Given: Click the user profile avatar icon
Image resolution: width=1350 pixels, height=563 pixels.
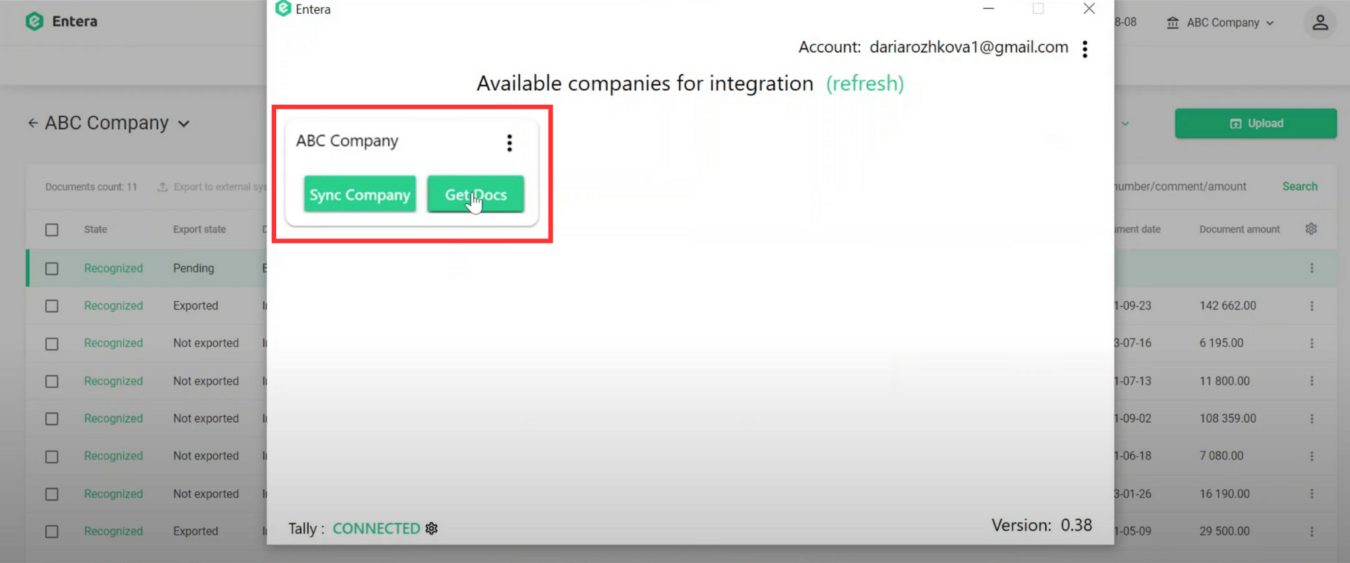Looking at the screenshot, I should pos(1320,22).
